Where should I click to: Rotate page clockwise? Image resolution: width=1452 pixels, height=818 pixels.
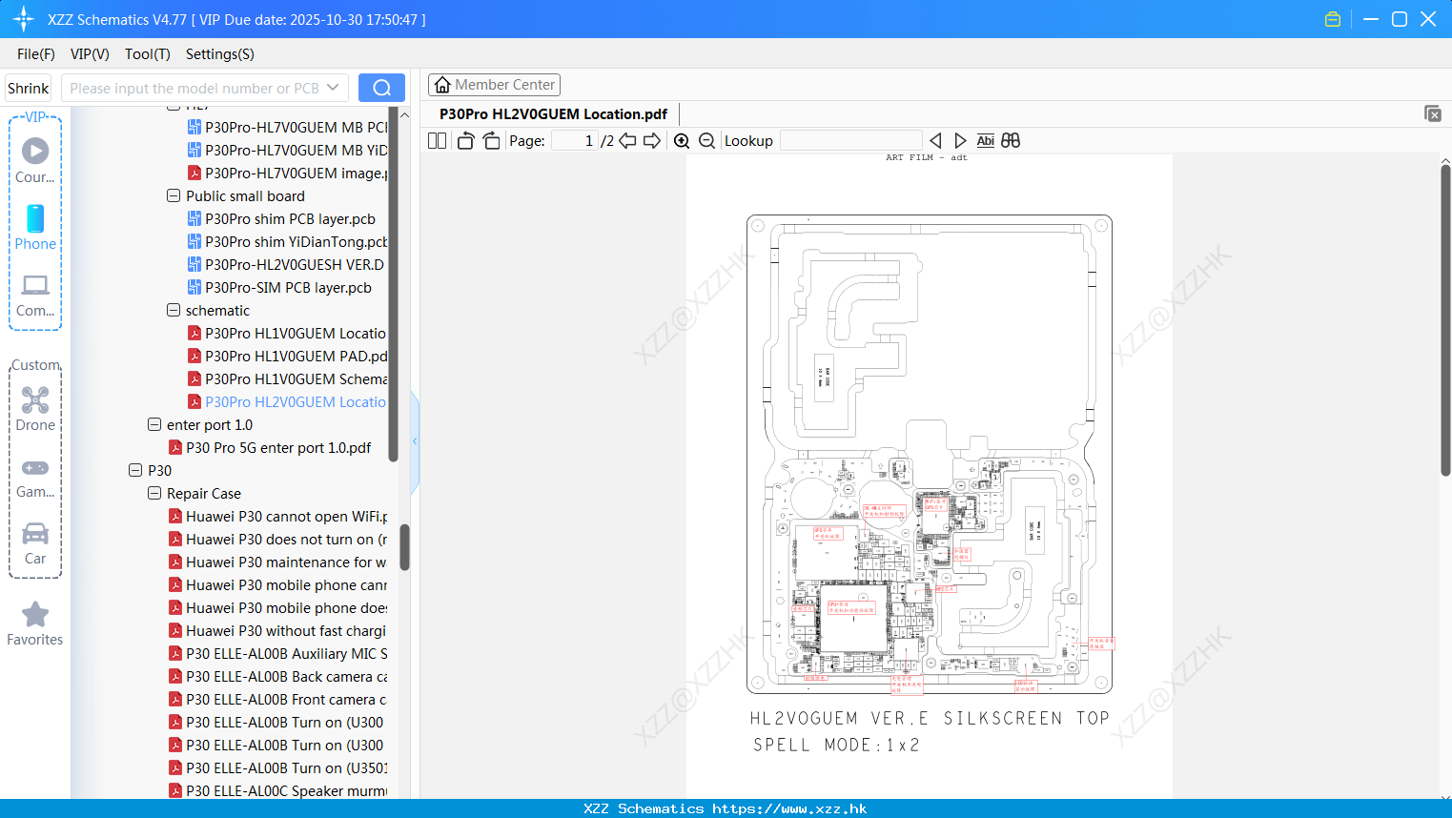click(x=491, y=141)
